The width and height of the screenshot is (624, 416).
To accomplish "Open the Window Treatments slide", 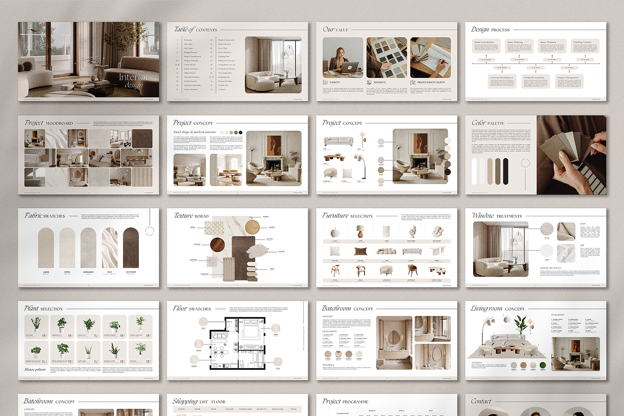I will click(536, 248).
